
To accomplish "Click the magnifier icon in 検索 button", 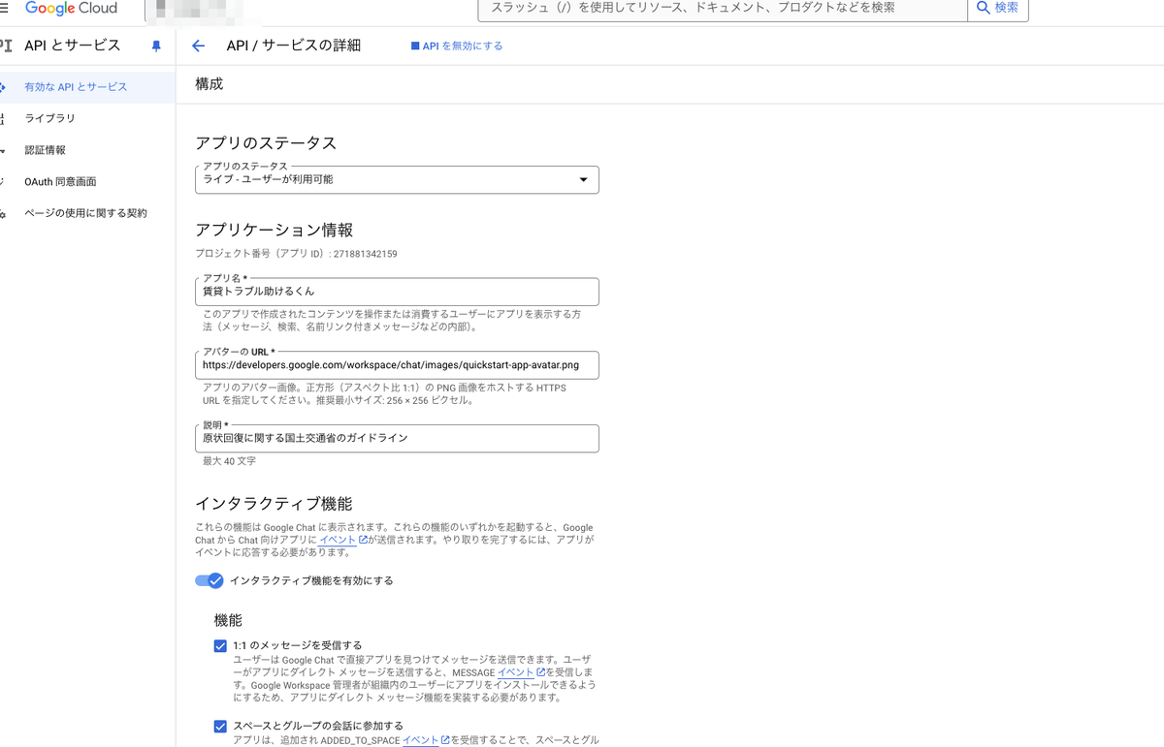I will pyautogui.click(x=984, y=8).
